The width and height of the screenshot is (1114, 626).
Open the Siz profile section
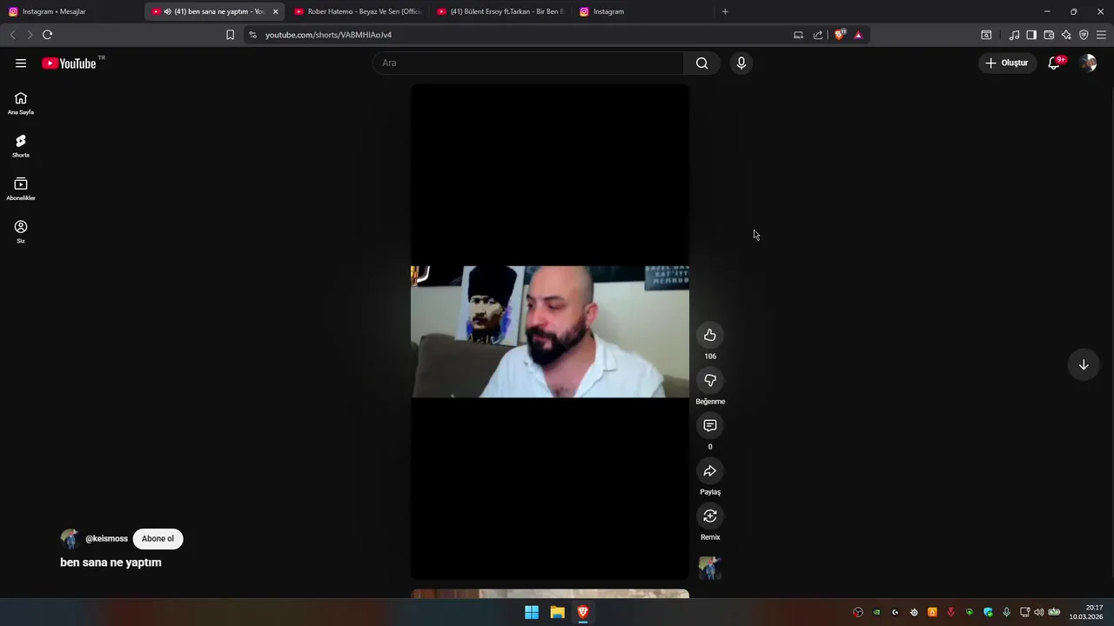[x=21, y=231]
